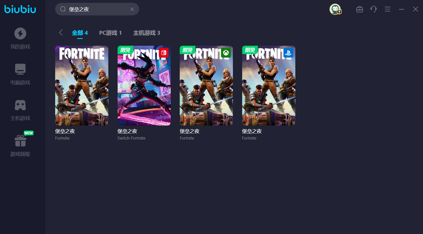Go back using the left chevron

pos(61,33)
